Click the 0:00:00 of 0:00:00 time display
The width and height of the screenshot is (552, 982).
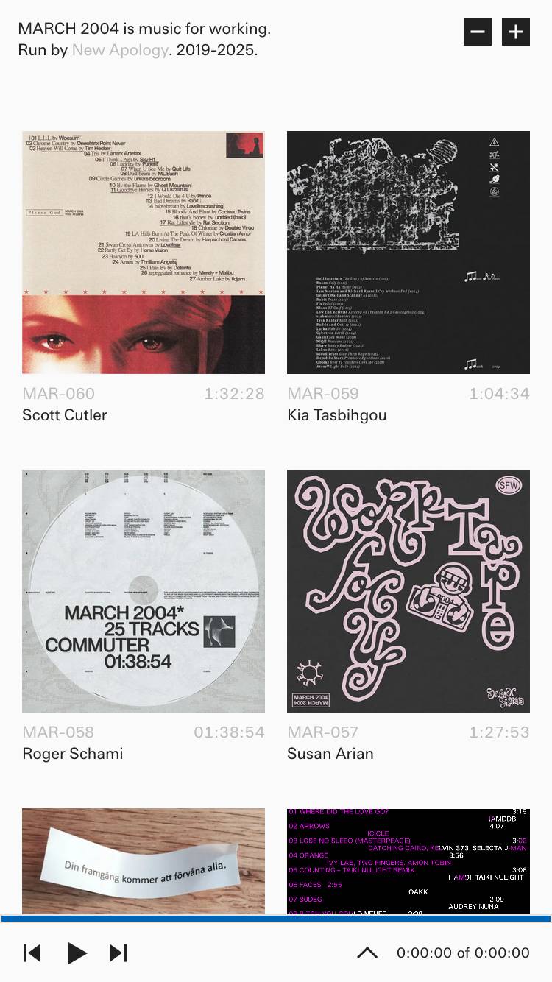pyautogui.click(x=463, y=953)
